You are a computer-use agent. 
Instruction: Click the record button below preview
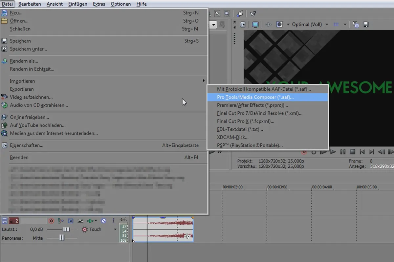pyautogui.click(x=304, y=152)
